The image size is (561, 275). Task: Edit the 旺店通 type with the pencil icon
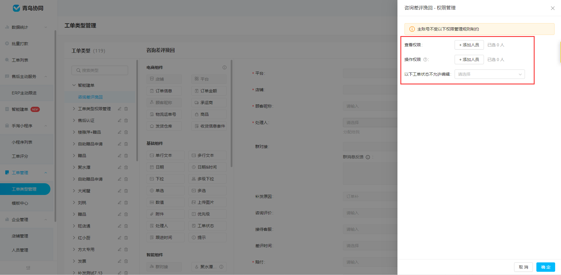pyautogui.click(x=120, y=226)
